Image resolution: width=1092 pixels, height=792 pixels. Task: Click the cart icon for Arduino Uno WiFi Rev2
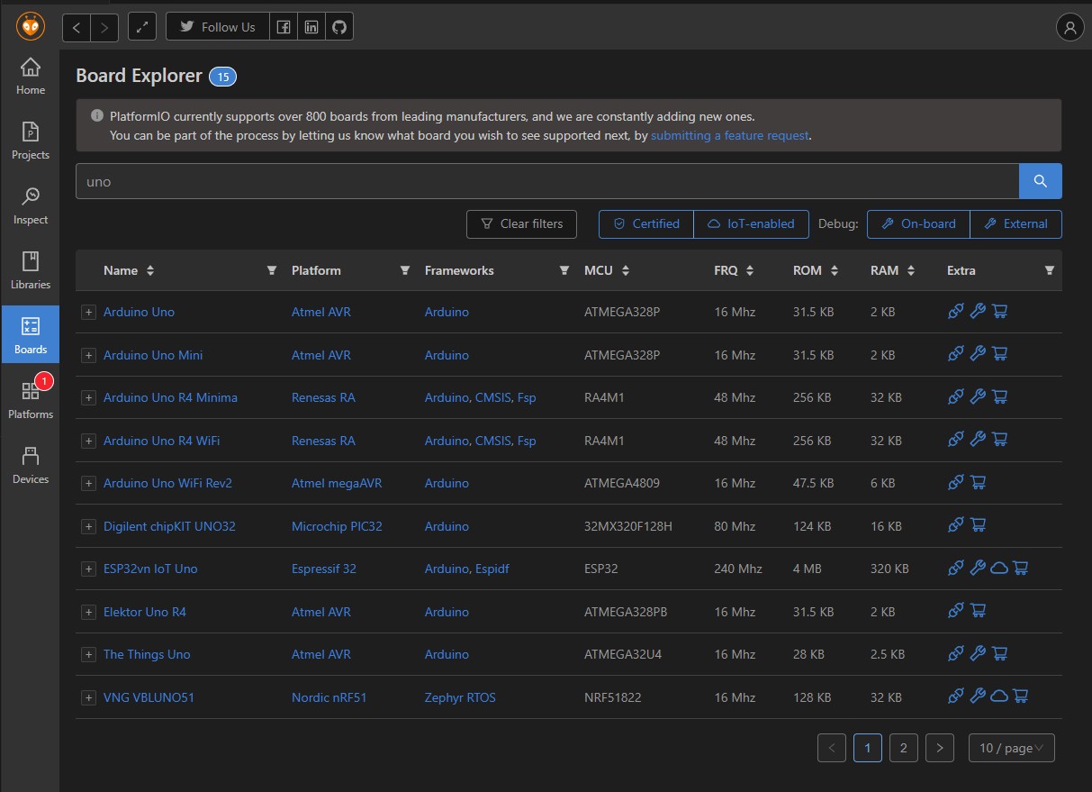pyautogui.click(x=978, y=482)
